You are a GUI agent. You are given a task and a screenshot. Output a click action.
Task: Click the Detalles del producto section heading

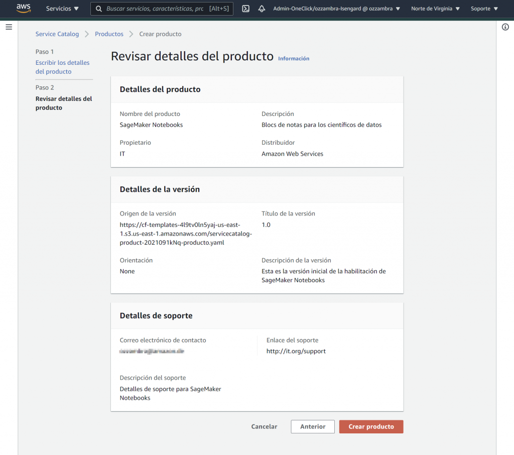click(x=160, y=89)
